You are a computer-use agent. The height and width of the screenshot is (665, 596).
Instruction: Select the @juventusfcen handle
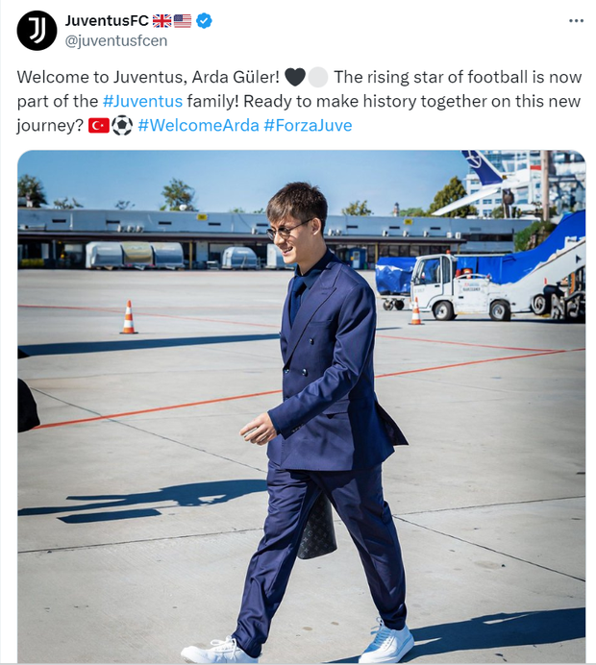115,40
